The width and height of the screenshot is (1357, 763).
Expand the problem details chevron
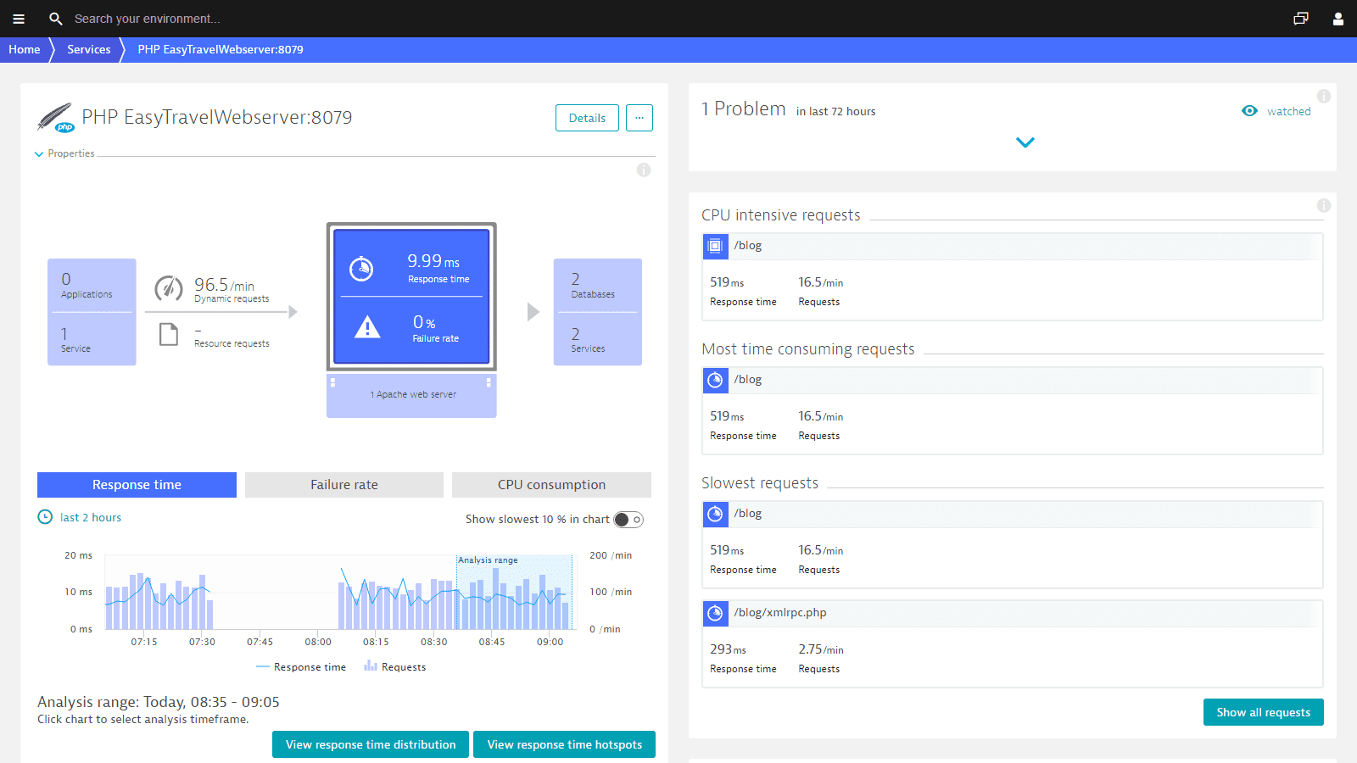(x=1025, y=142)
